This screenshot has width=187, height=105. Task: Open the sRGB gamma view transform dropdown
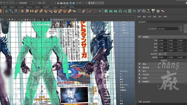click(64, 20)
